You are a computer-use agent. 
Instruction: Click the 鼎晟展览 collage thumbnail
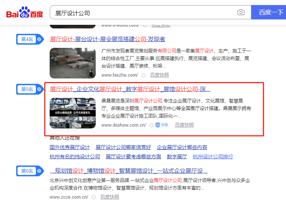click(73, 113)
